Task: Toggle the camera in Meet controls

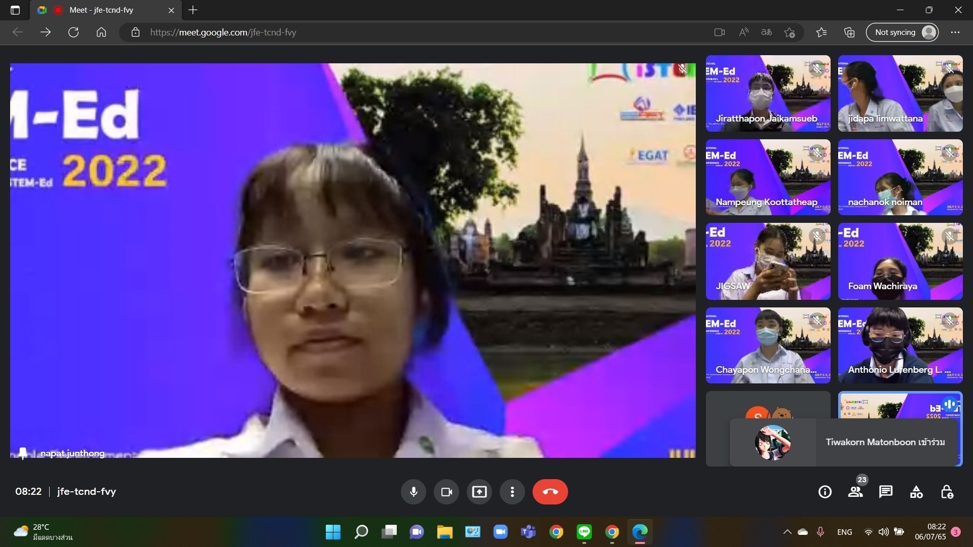Action: (446, 492)
